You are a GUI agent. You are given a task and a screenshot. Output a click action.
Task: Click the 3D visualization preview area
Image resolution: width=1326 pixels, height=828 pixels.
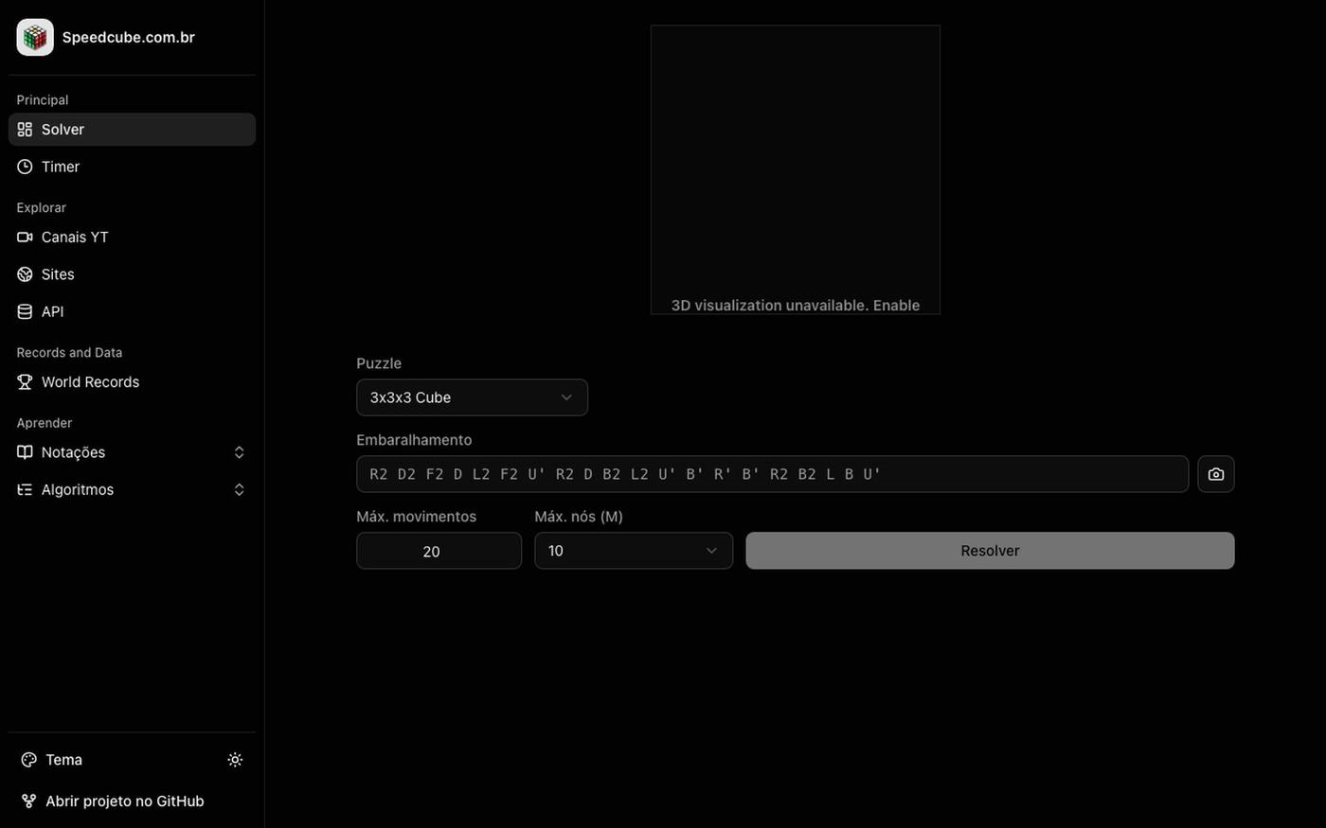pos(796,169)
